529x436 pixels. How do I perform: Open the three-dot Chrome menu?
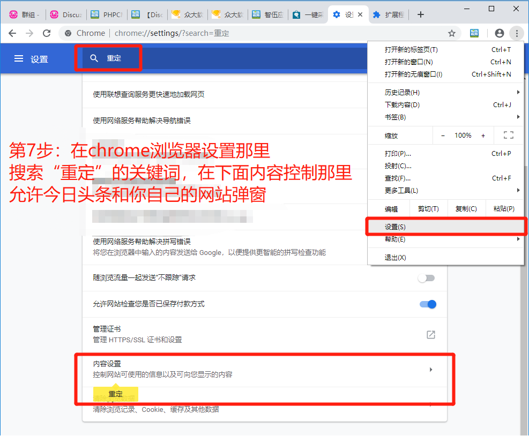point(517,33)
